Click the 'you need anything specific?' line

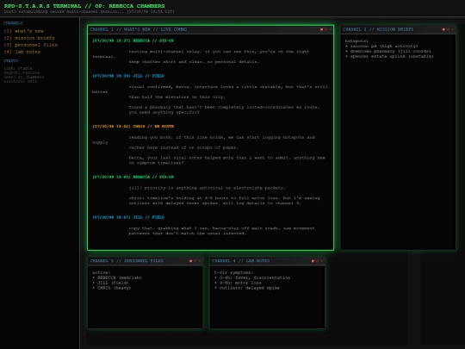click(164, 113)
